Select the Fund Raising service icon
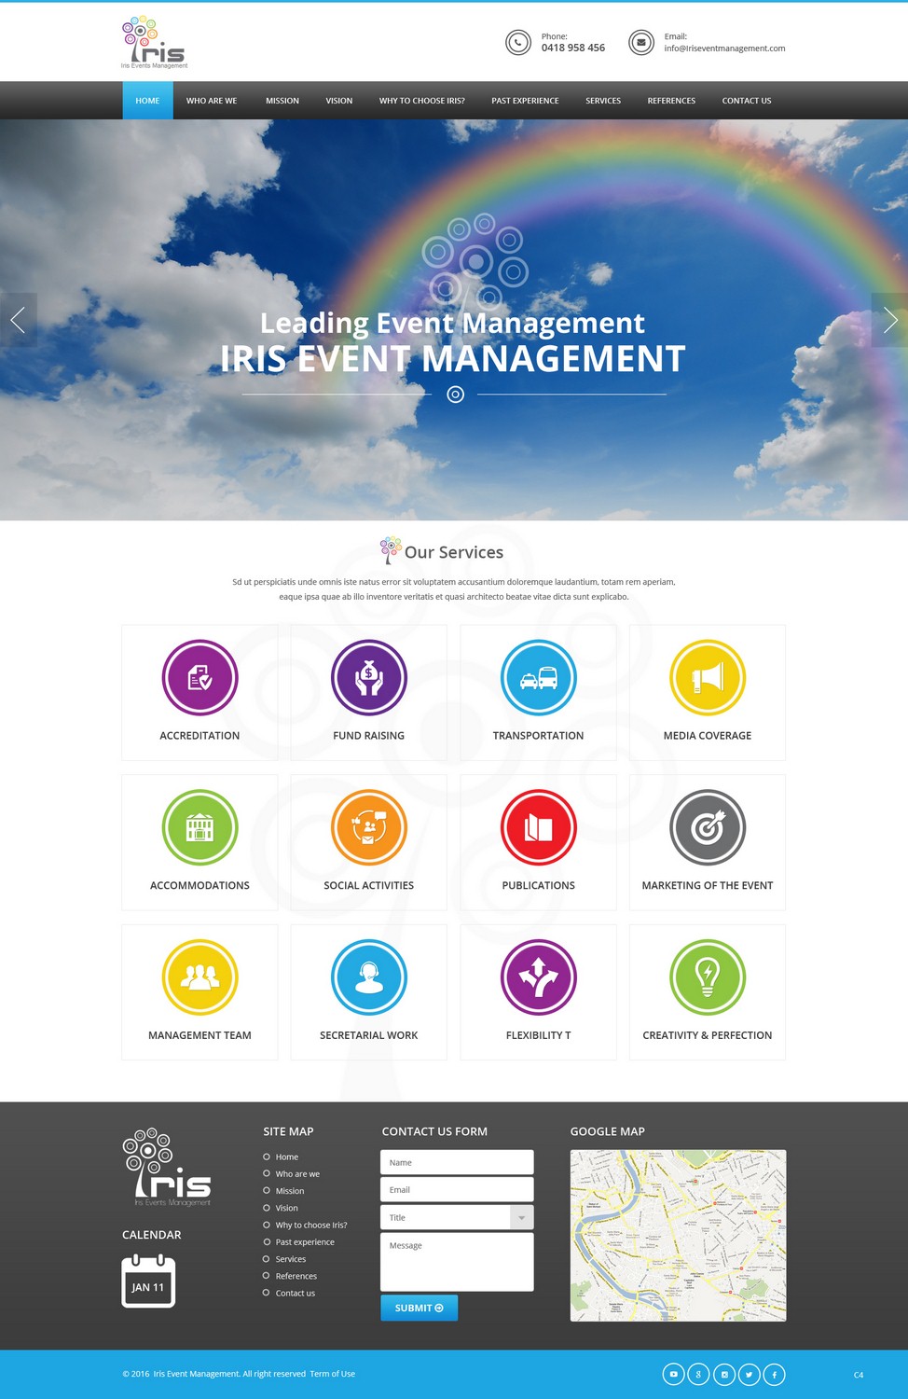The height and width of the screenshot is (1399, 908). pyautogui.click(x=368, y=677)
